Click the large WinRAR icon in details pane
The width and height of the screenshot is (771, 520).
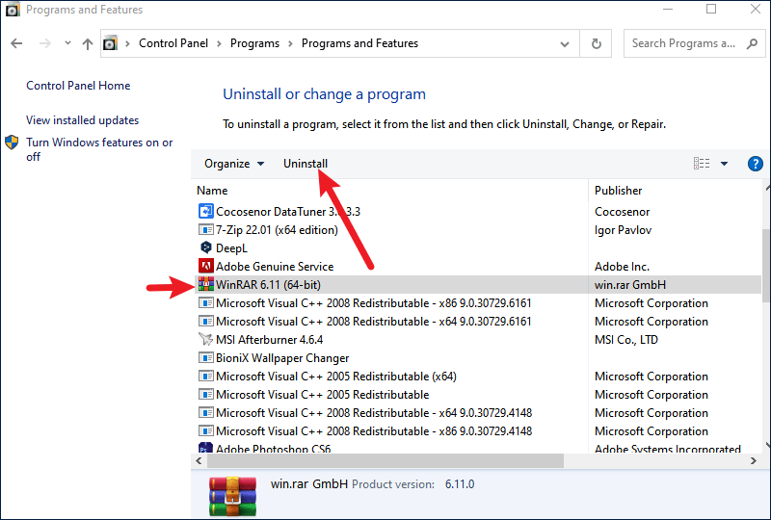pyautogui.click(x=232, y=495)
